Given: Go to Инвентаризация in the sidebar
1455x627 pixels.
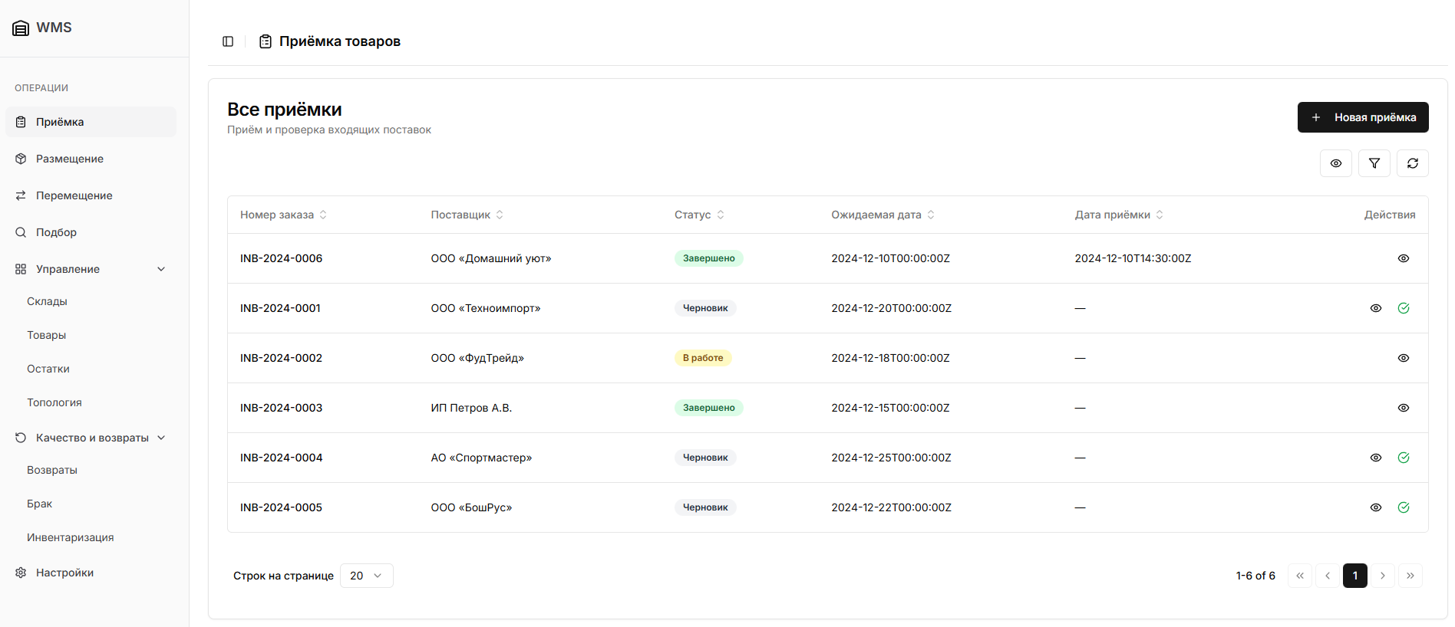Looking at the screenshot, I should click(x=71, y=537).
